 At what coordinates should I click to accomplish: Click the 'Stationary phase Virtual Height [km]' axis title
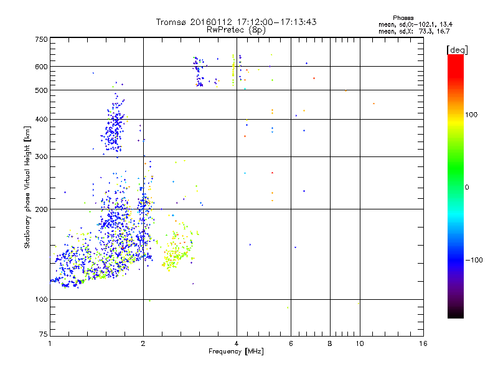[x=27, y=188]
